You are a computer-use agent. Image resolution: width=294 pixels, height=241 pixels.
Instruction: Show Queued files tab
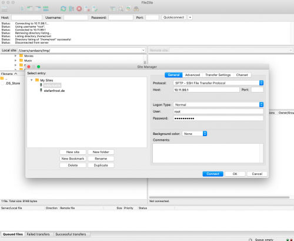[x=13, y=234]
